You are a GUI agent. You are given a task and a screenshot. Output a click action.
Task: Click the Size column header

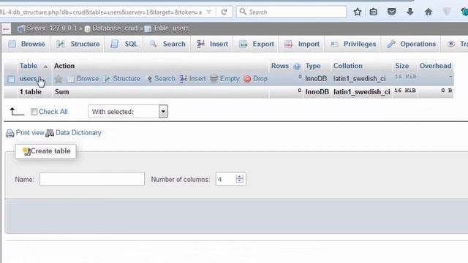(402, 66)
